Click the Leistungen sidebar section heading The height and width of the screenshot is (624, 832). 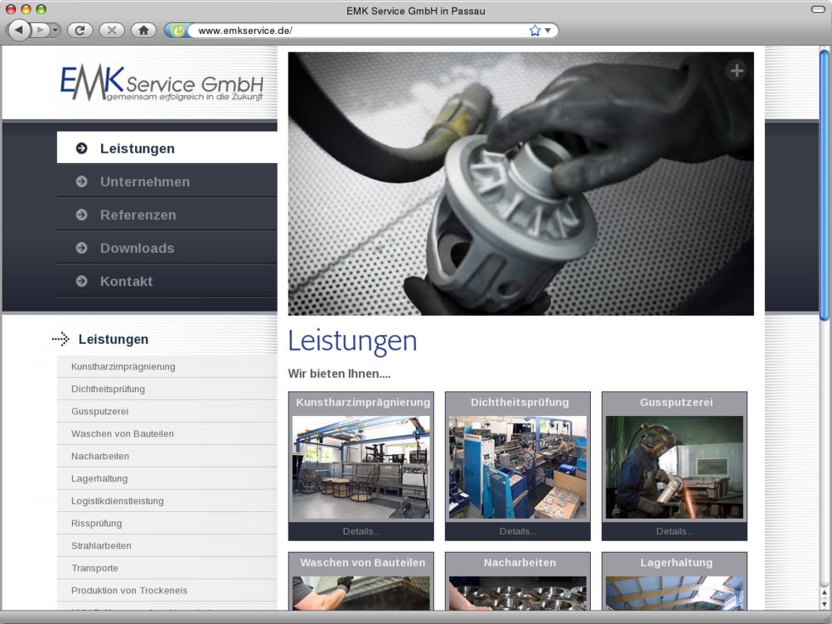(113, 339)
